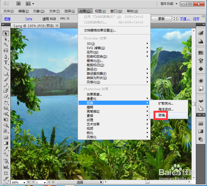Open the Appearance sphere panel icon
Image resolution: width=207 pixels, height=186 pixels.
[x=201, y=81]
